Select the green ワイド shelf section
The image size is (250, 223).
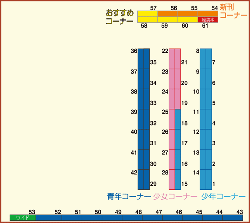(x=23, y=217)
